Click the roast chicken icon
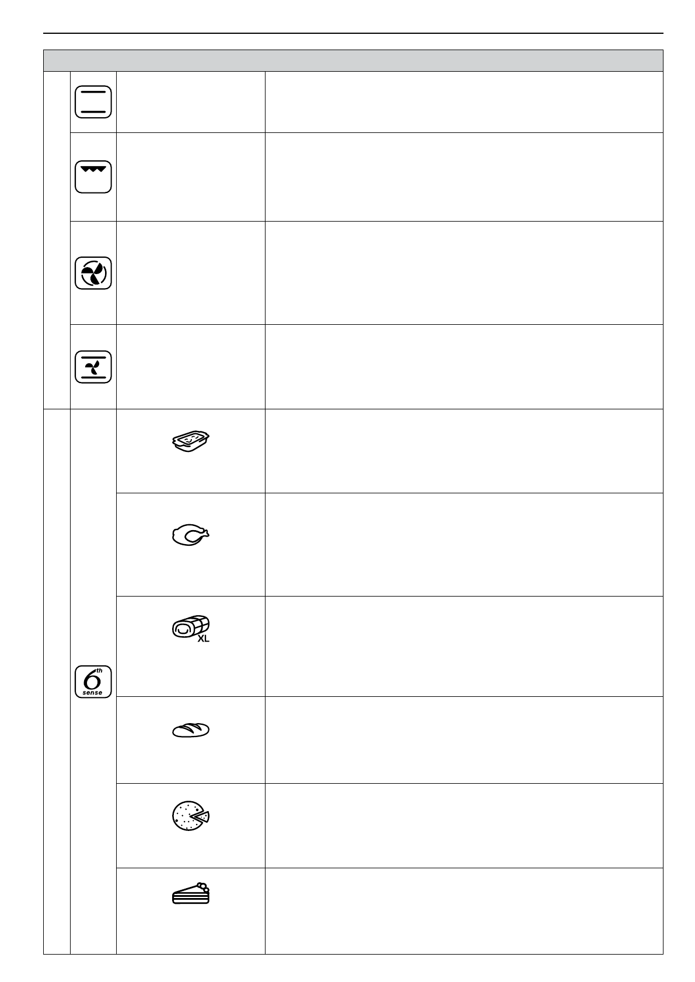This screenshot has width=695, height=982. click(x=191, y=535)
